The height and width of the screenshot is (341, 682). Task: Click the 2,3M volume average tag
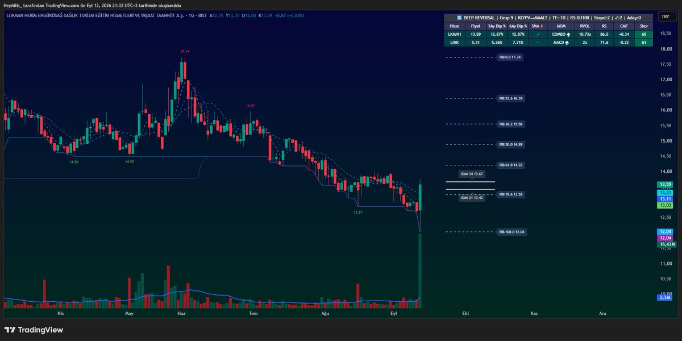pos(664,297)
